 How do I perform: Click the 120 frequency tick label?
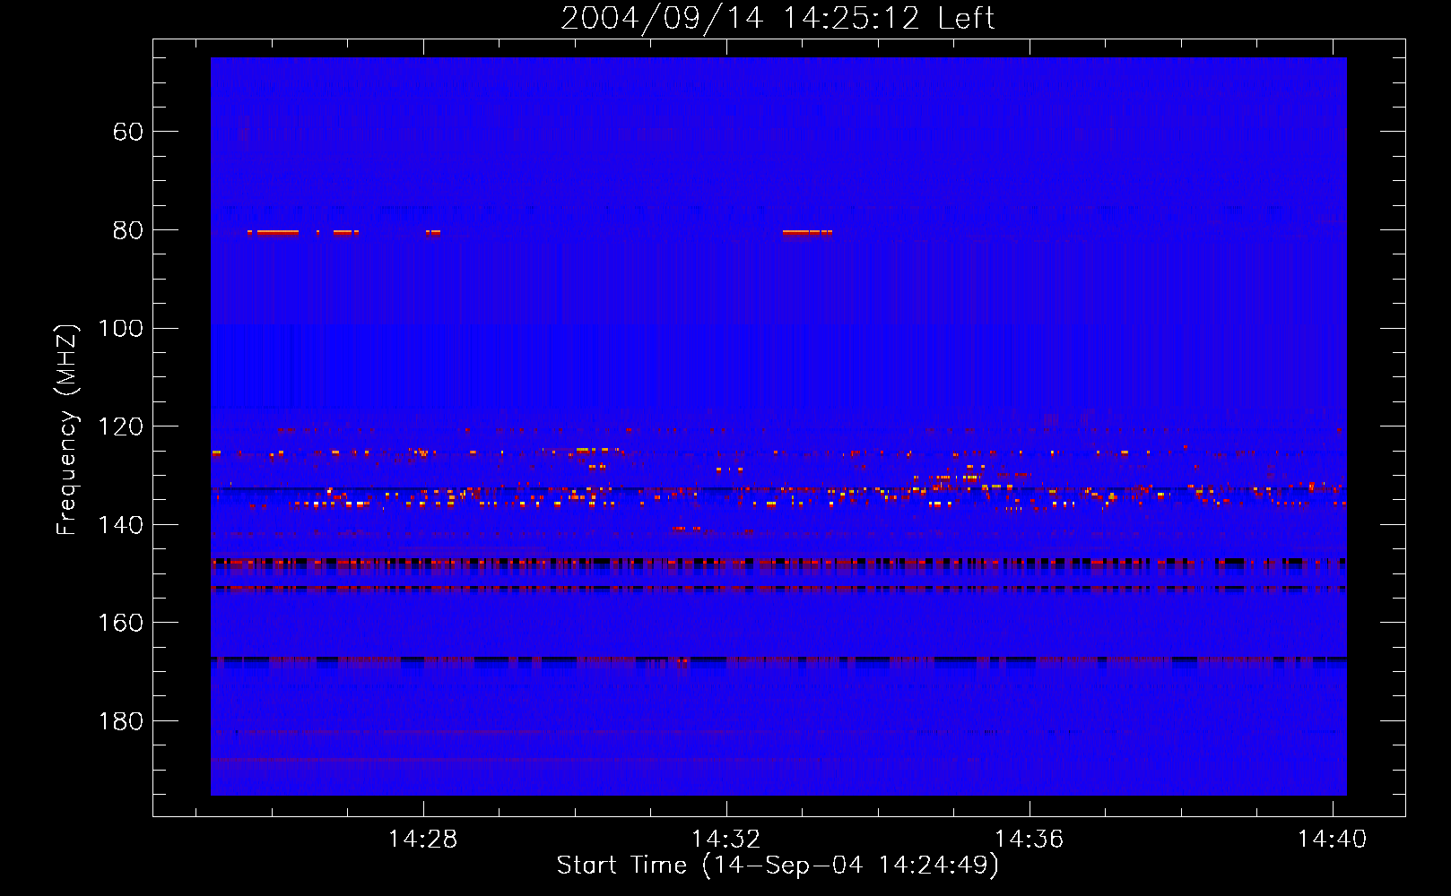pyautogui.click(x=120, y=427)
